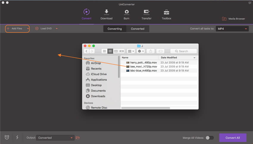Select Recents in Finder sidebar
The width and height of the screenshot is (253, 144).
94,69
